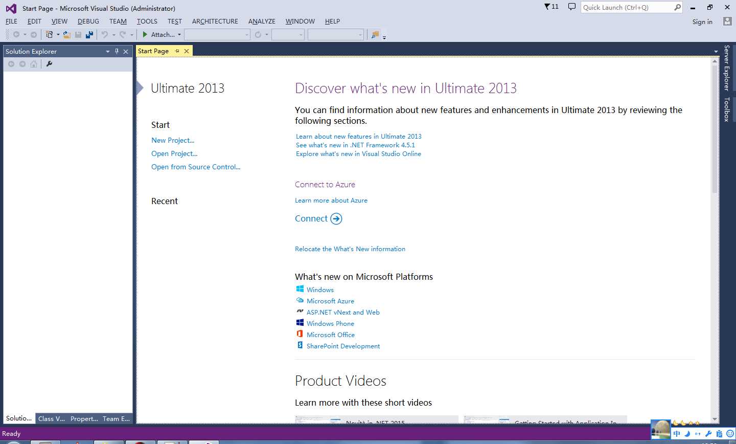Click Relocate the What's New information link
The height and width of the screenshot is (444, 736).
tap(350, 249)
